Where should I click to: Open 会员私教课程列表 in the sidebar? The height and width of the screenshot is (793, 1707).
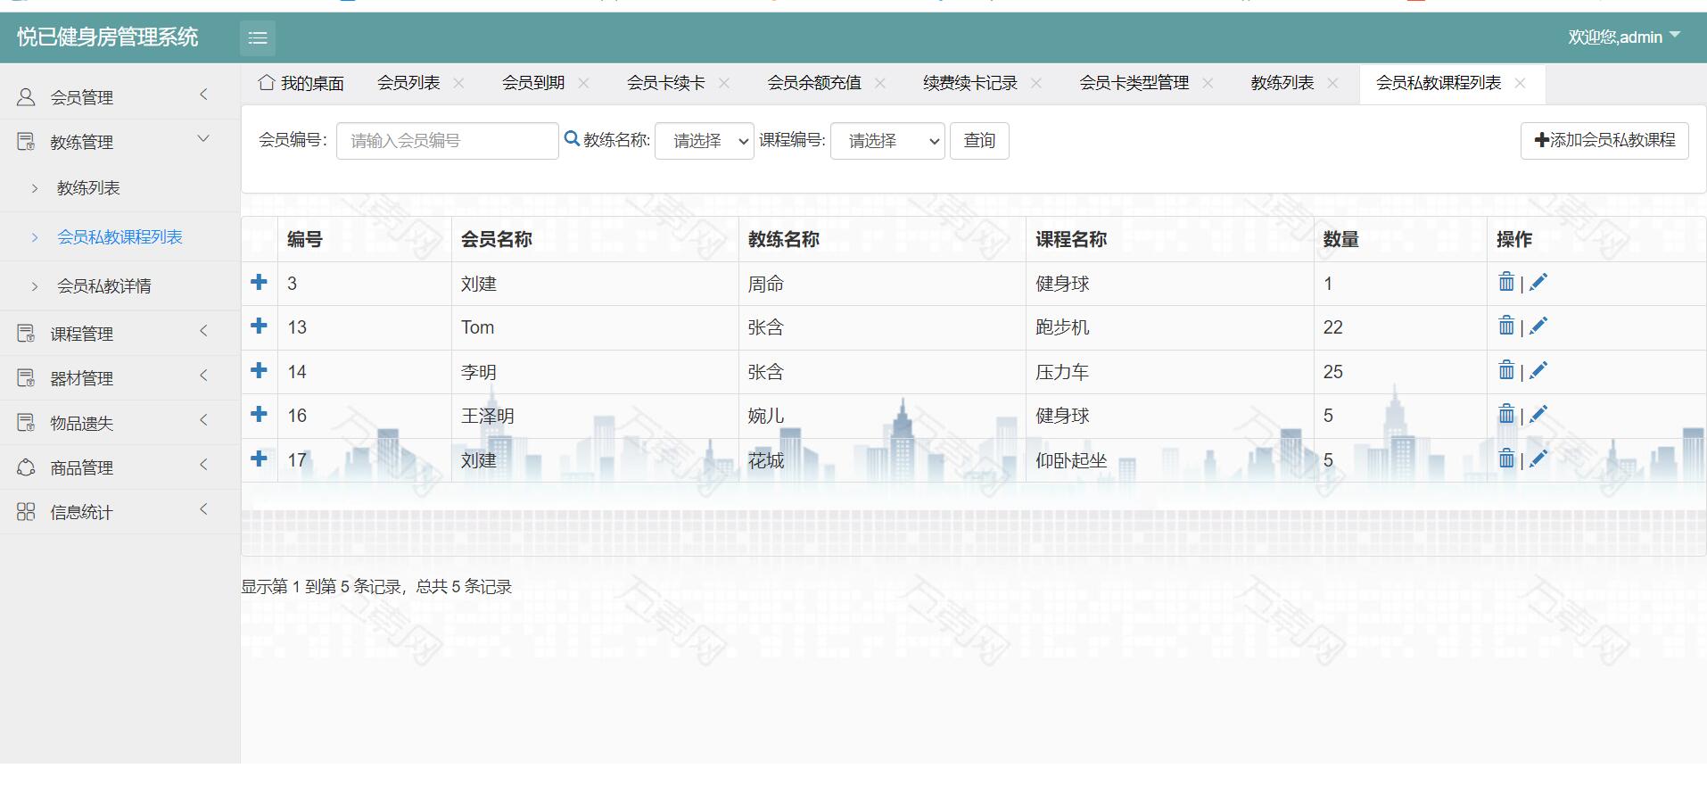point(120,237)
